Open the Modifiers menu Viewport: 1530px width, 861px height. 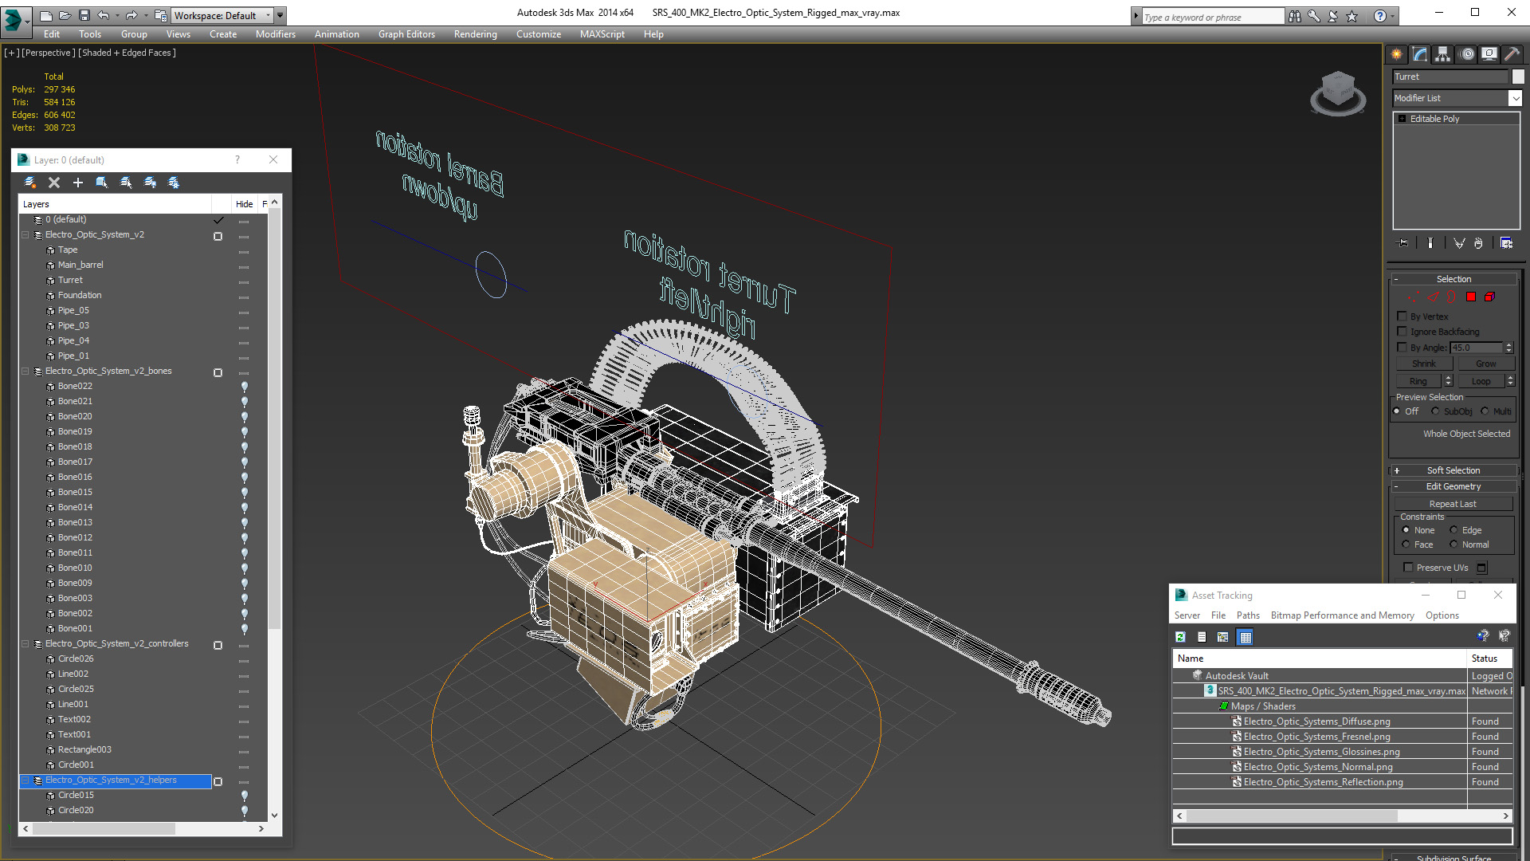click(275, 34)
